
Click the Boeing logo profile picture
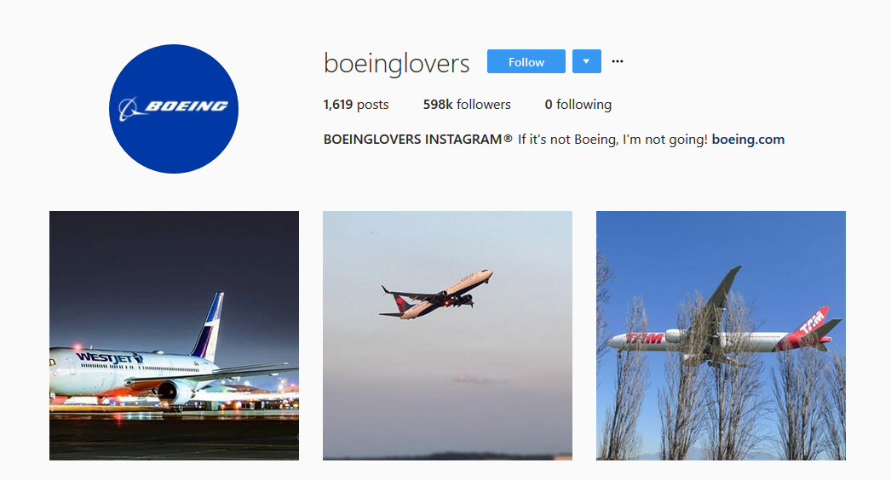pos(173,108)
